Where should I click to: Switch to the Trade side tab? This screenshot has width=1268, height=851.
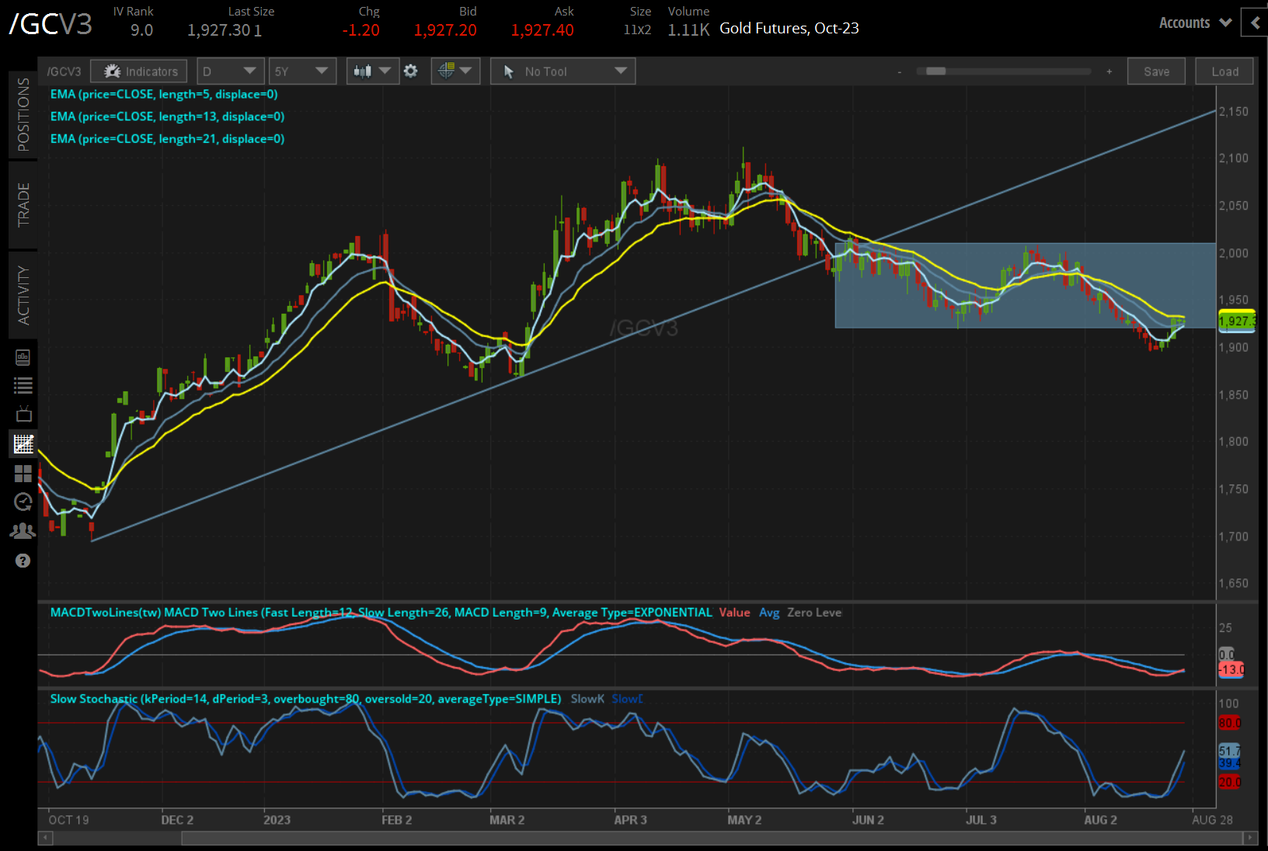click(x=23, y=205)
